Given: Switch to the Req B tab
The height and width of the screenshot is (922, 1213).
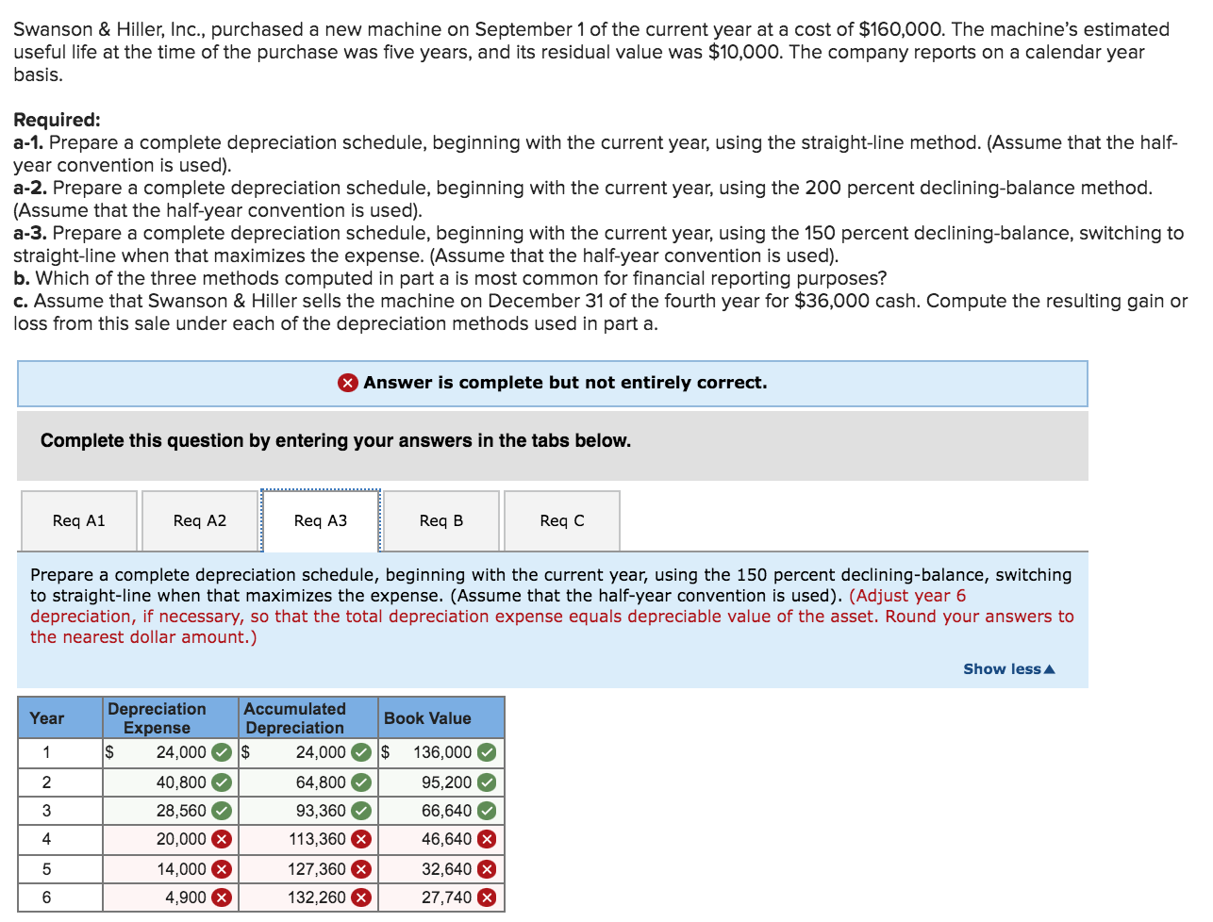Looking at the screenshot, I should (441, 520).
